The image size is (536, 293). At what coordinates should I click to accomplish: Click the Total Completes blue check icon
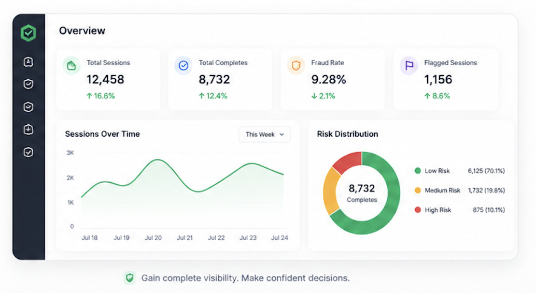(184, 65)
